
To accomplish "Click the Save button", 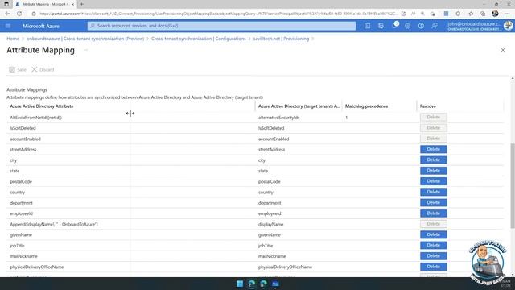I will [18, 70].
